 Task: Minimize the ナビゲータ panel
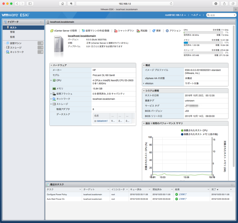click(41, 22)
